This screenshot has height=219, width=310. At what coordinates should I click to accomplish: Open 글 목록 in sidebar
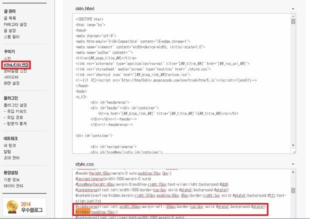10,18
